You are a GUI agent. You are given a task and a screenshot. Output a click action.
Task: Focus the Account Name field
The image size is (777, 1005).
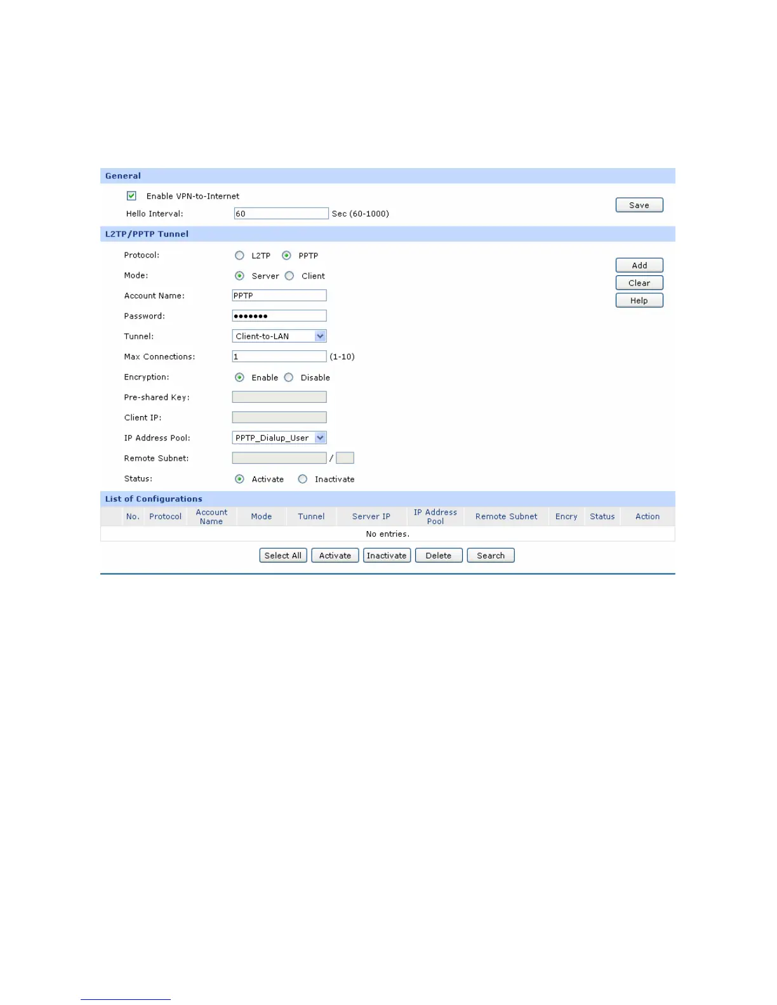[x=279, y=296]
